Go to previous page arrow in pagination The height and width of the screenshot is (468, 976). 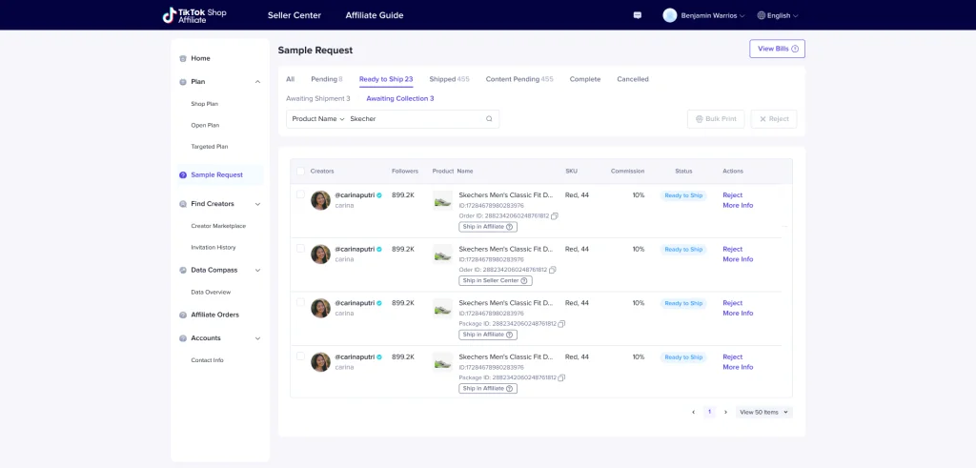[x=694, y=412]
